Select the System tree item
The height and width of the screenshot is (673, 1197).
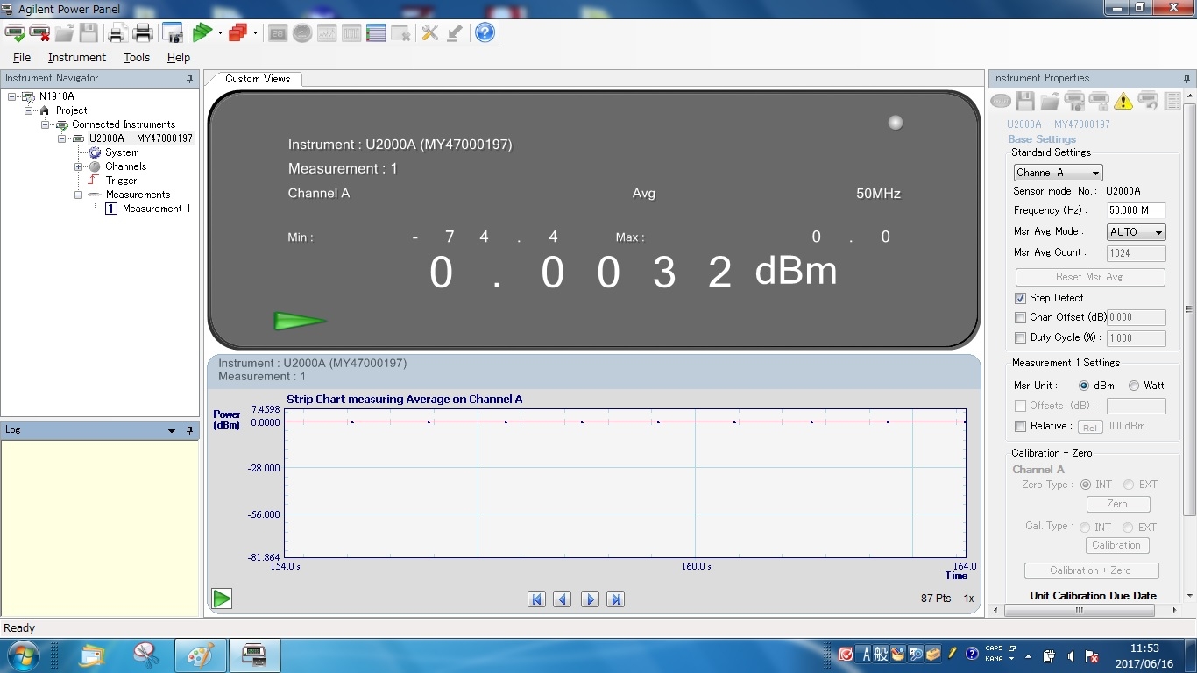point(122,152)
